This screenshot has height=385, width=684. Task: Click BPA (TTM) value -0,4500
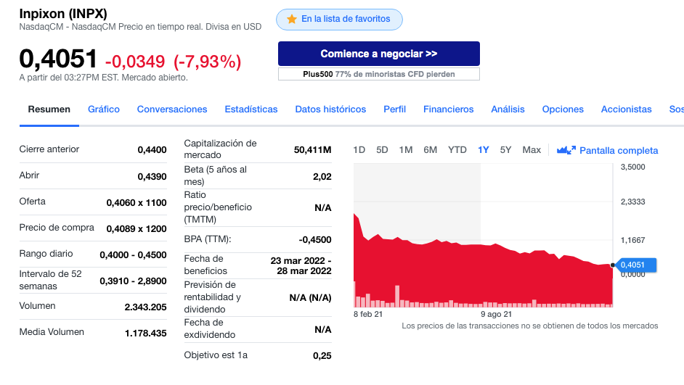click(315, 239)
